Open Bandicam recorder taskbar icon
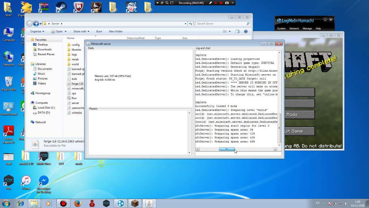Screen dimensions: 369x208 (63, 204)
